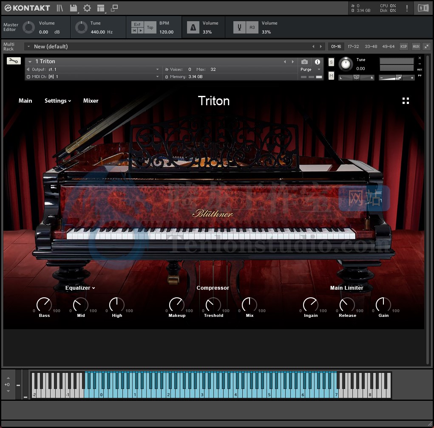This screenshot has width=434, height=428.
Task: Click the tuning fork reference tone icon
Action: (239, 27)
